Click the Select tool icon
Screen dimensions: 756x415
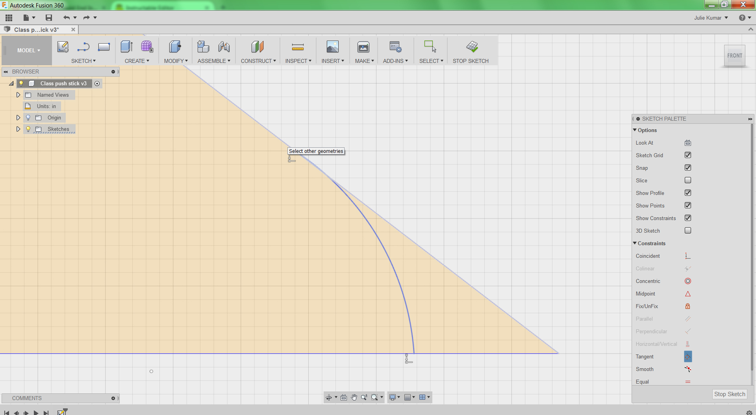(x=430, y=46)
